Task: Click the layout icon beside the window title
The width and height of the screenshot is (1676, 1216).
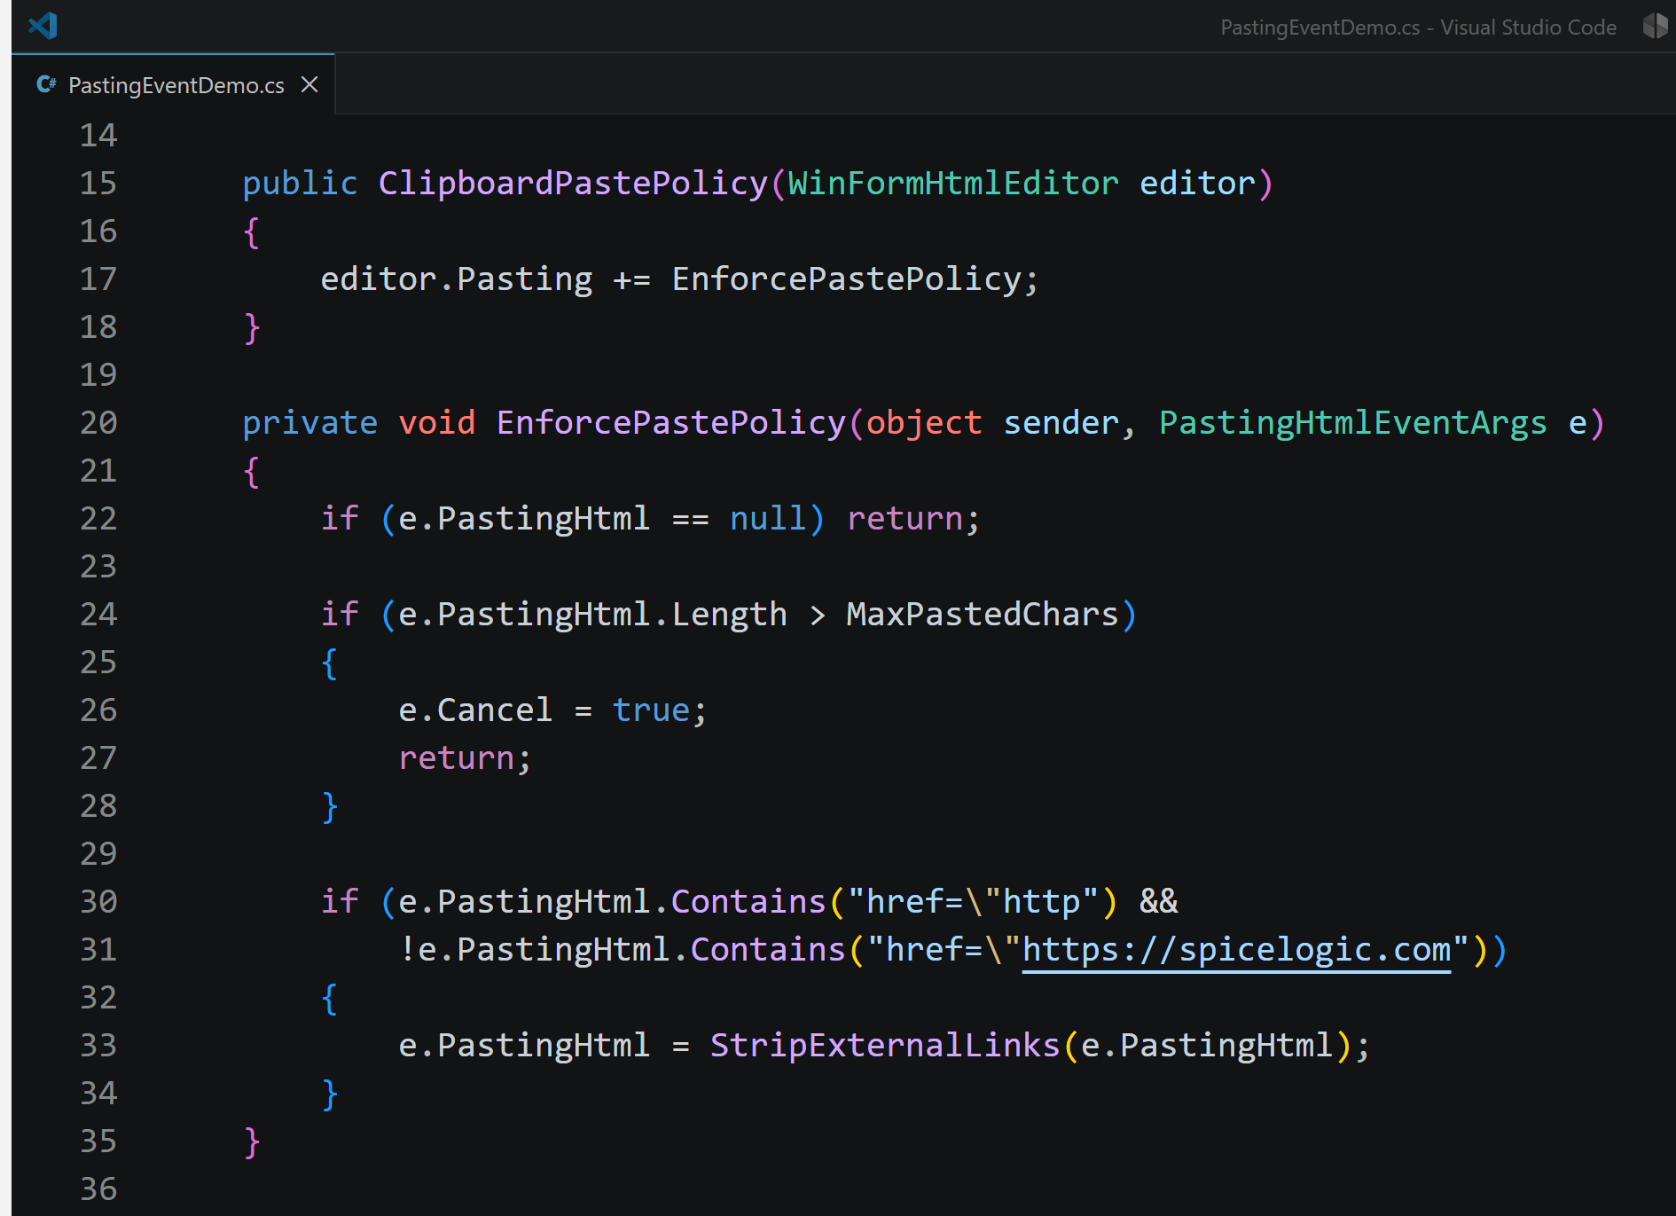Action: [1655, 26]
